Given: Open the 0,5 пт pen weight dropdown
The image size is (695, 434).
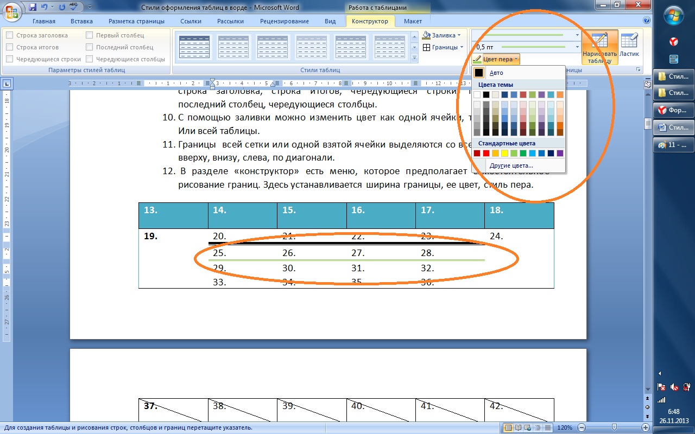Looking at the screenshot, I should (577, 47).
